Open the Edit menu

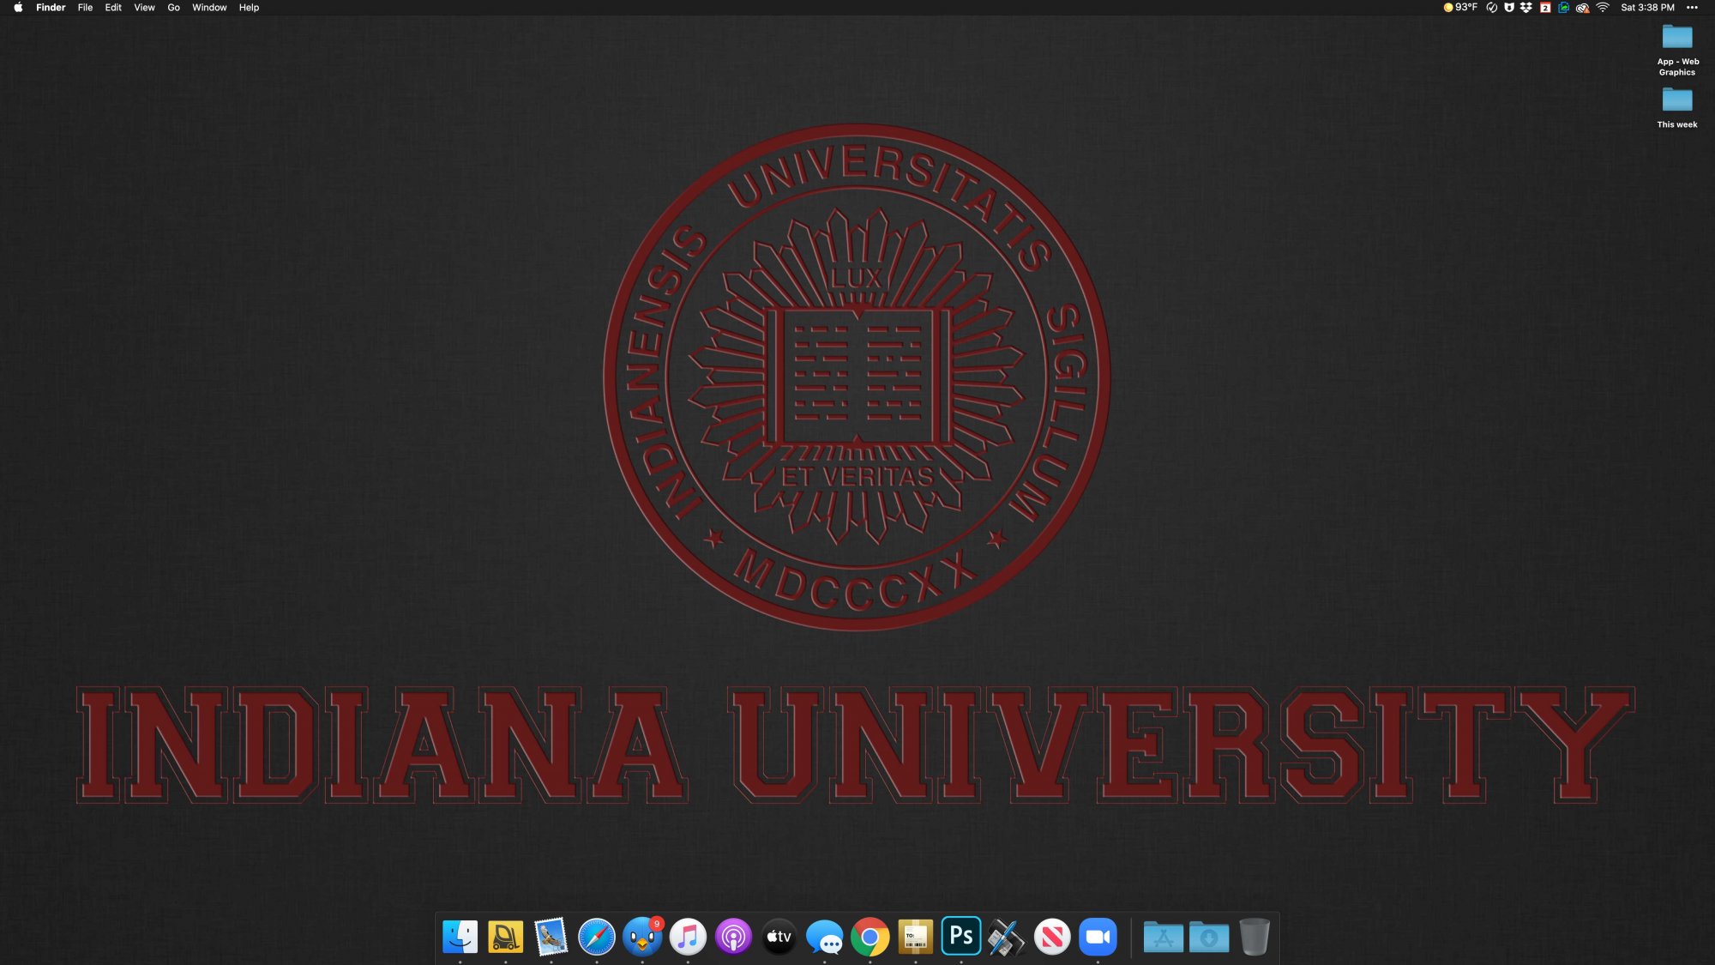(113, 8)
